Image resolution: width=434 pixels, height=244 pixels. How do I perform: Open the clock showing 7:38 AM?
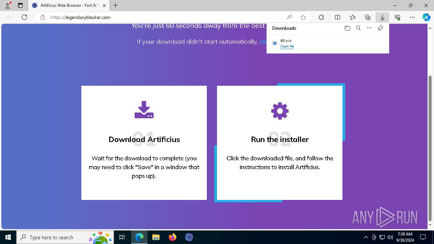click(405, 237)
